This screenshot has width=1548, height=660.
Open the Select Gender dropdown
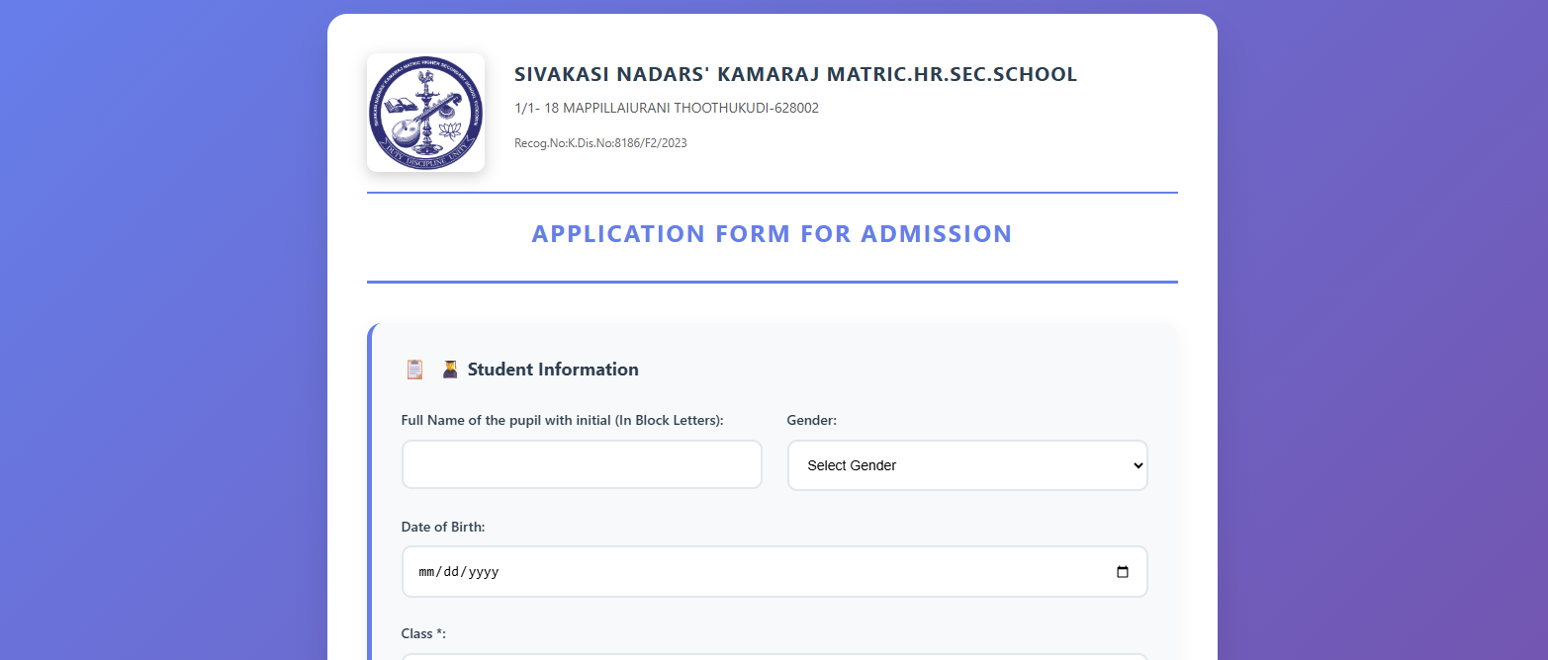click(966, 464)
